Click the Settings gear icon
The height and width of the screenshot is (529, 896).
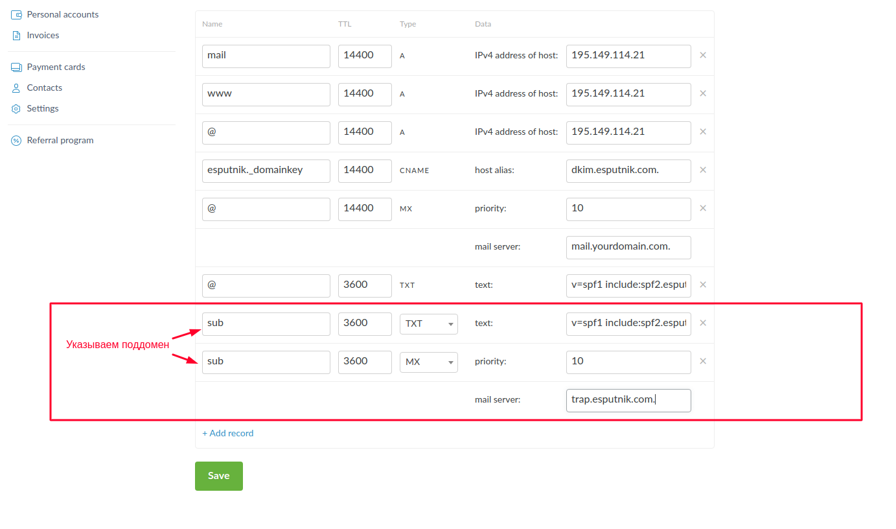(16, 109)
